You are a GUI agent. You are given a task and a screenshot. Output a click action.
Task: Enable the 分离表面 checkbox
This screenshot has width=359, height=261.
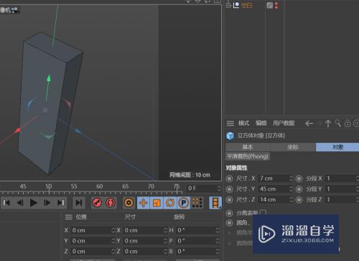(x=263, y=212)
